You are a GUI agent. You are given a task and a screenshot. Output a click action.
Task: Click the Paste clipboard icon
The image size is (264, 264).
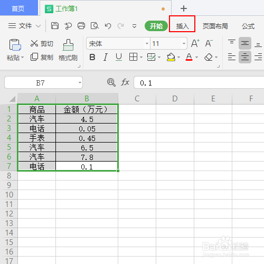coord(15,45)
